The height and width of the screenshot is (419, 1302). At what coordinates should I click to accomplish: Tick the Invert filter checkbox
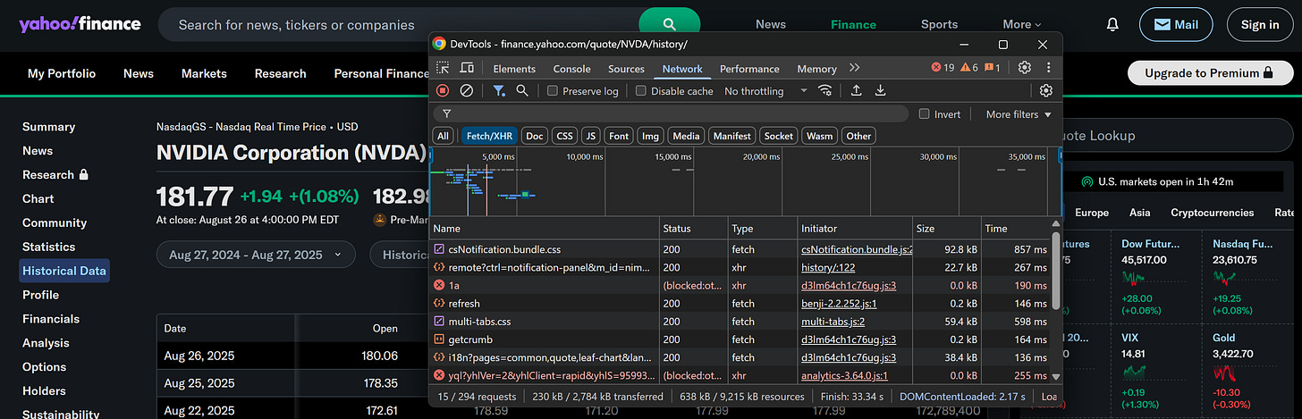point(925,114)
